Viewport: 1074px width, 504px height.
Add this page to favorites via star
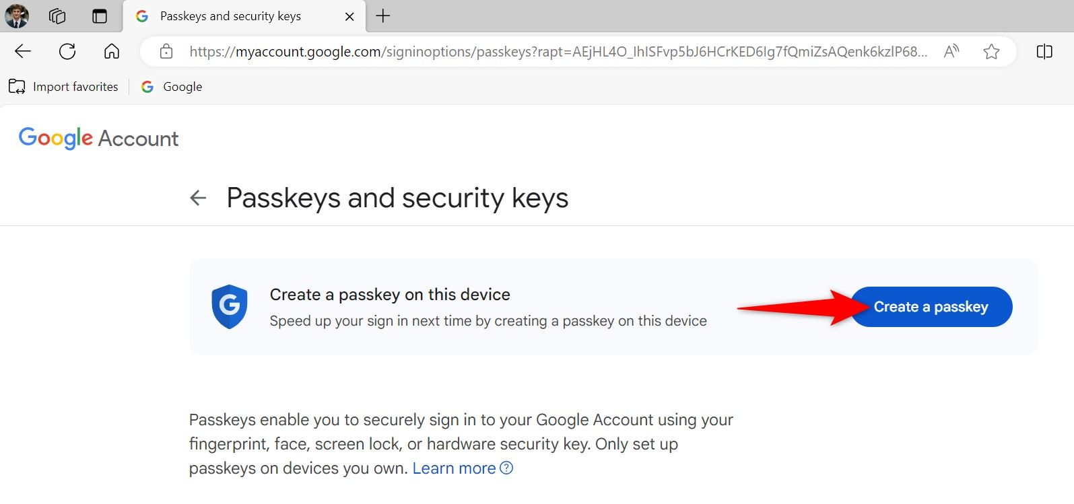[991, 50]
